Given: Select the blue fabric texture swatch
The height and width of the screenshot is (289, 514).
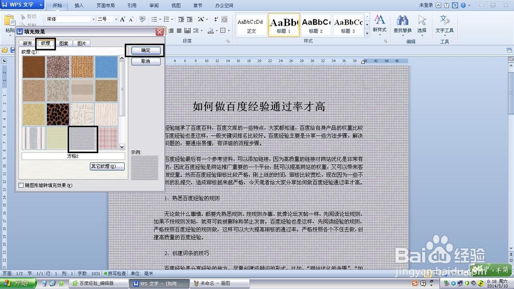Looking at the screenshot, I should pyautogui.click(x=106, y=67).
